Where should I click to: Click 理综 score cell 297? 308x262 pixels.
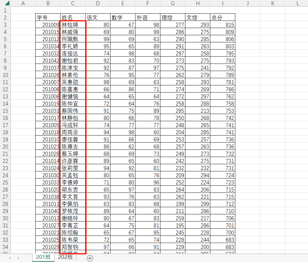[x=173, y=53]
